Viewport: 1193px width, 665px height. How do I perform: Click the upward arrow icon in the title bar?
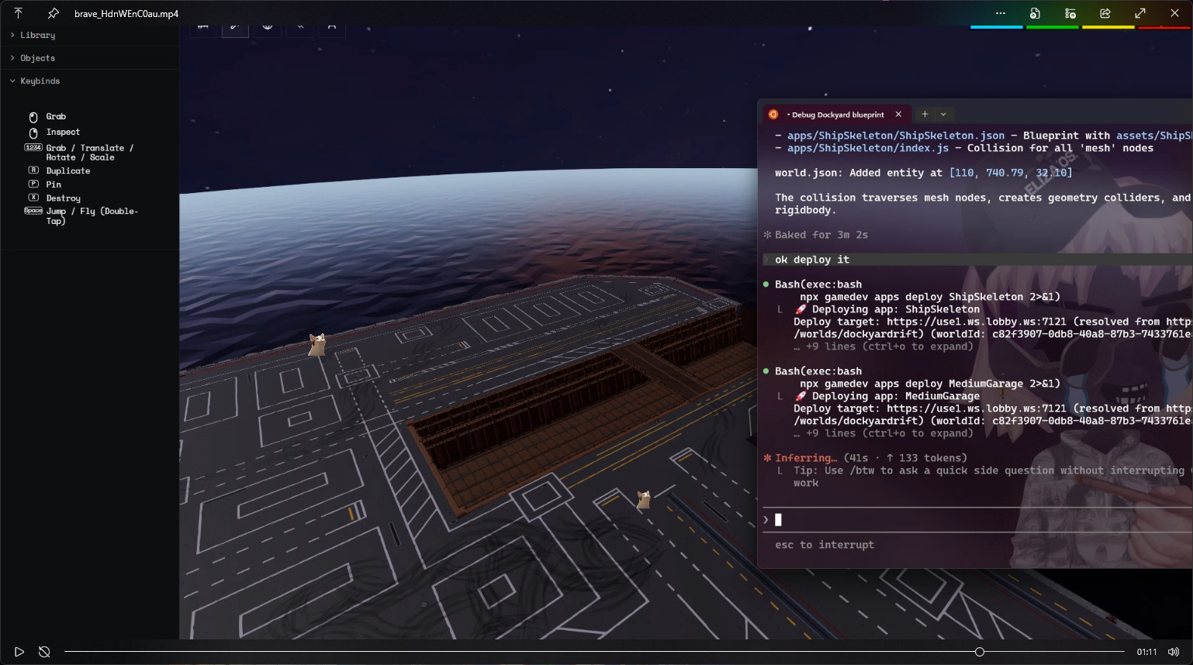(x=19, y=13)
